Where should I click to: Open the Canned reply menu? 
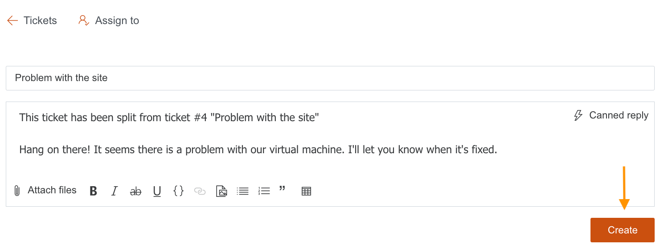618,115
